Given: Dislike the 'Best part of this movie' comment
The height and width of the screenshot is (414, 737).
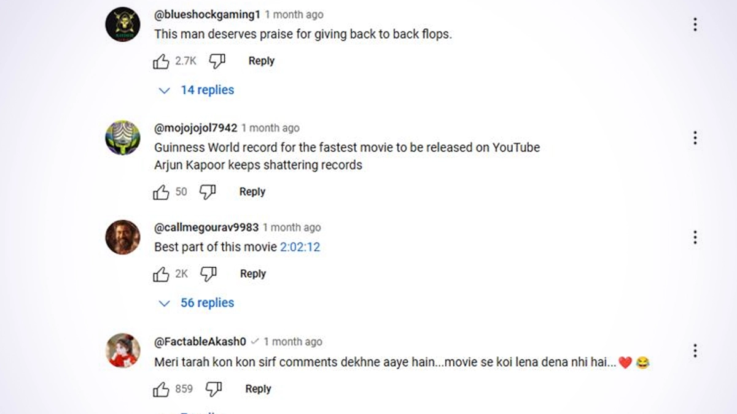Looking at the screenshot, I should [x=209, y=274].
